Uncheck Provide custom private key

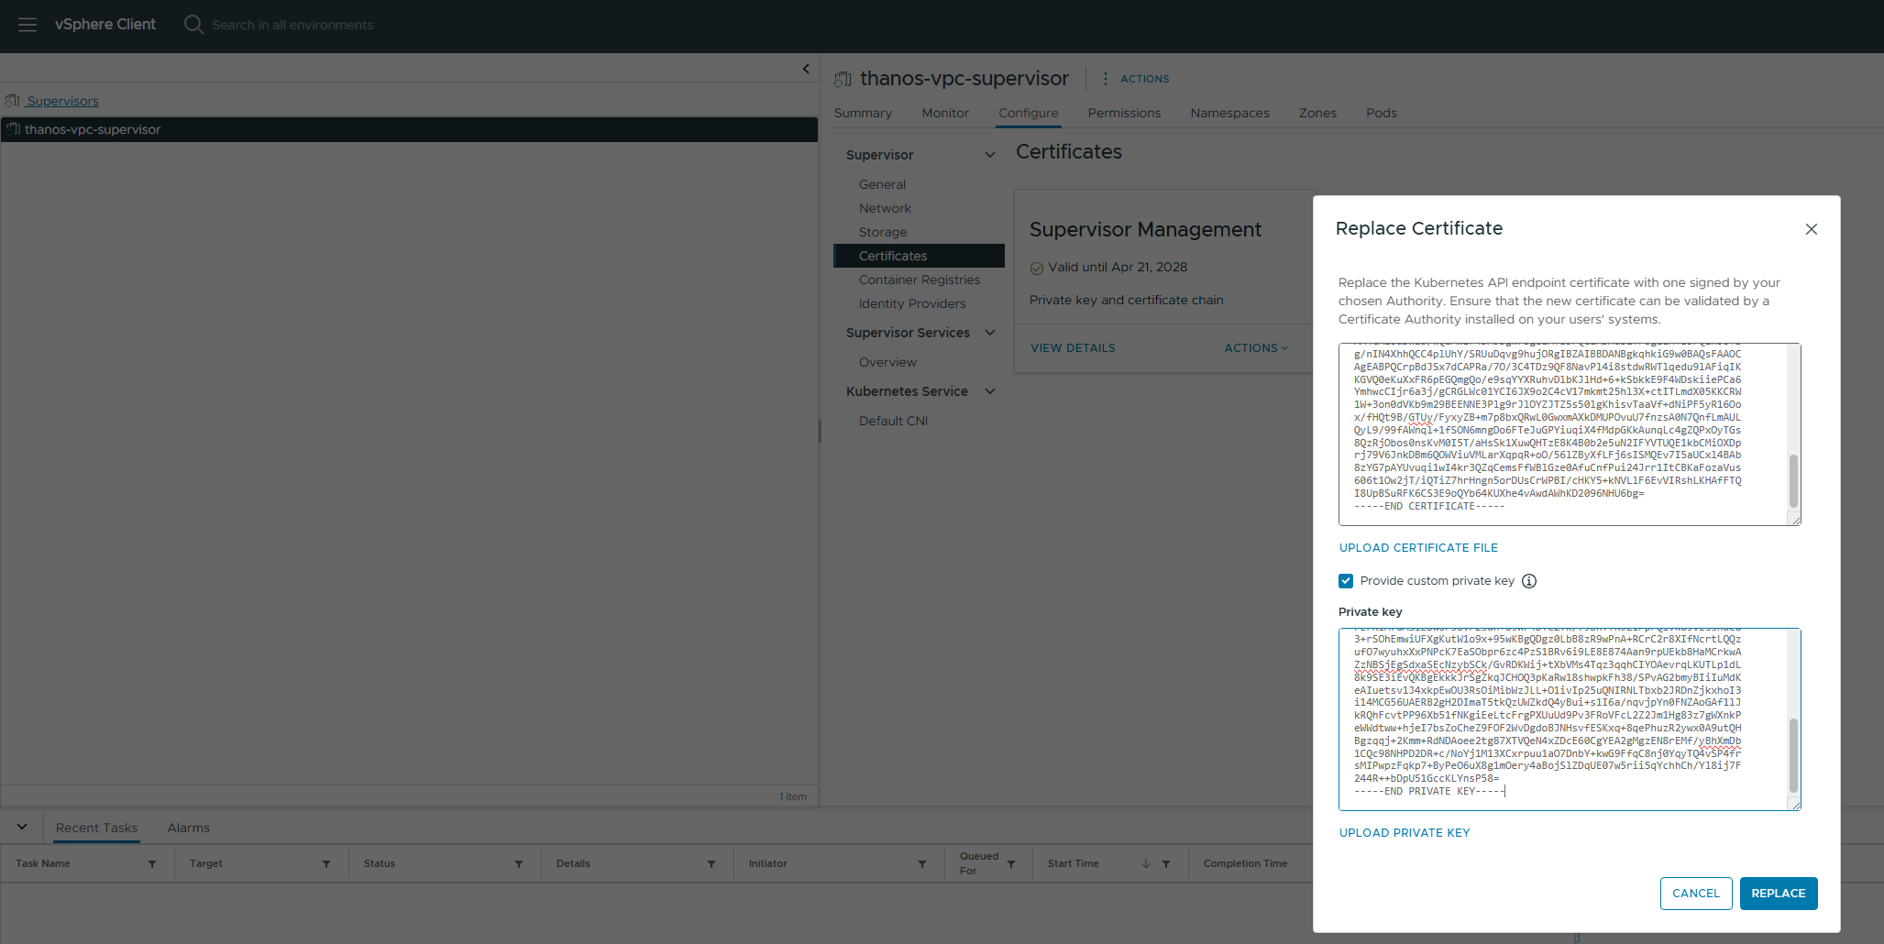pyautogui.click(x=1346, y=581)
